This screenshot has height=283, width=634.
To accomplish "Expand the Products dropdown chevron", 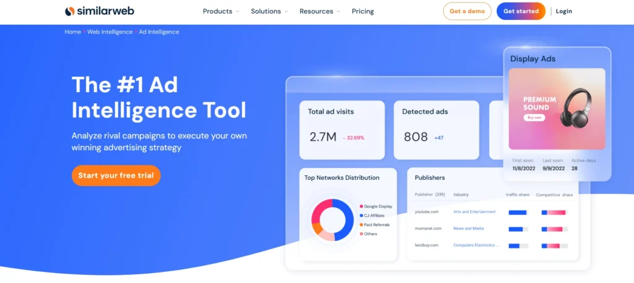I will coord(237,12).
